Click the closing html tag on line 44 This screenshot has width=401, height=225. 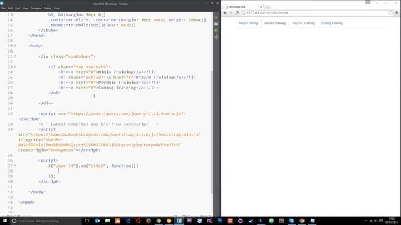(x=27, y=202)
